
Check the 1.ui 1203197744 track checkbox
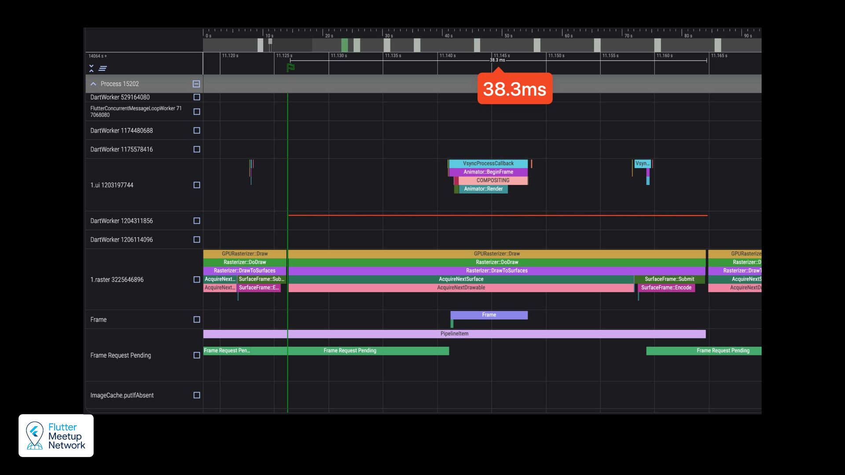tap(197, 185)
